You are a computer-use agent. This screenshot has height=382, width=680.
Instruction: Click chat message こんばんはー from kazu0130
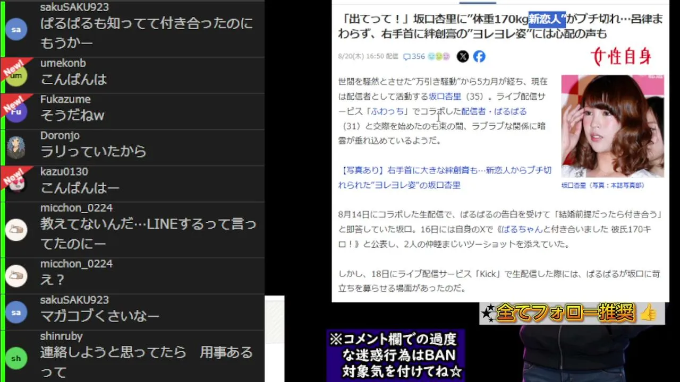pos(80,187)
